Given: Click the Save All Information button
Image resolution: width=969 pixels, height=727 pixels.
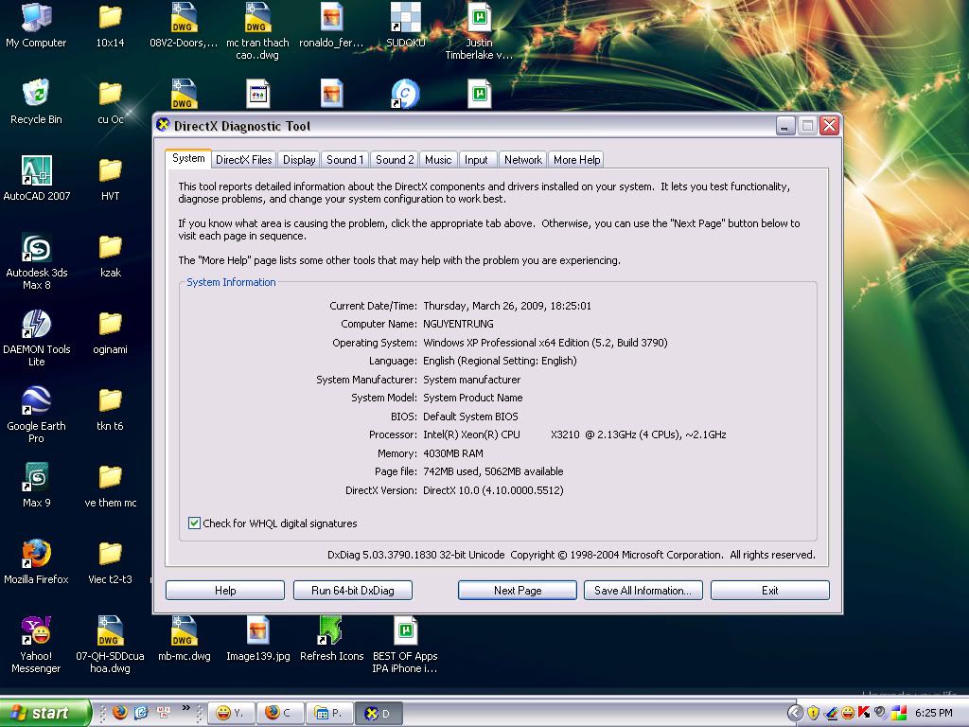Looking at the screenshot, I should pyautogui.click(x=643, y=591).
